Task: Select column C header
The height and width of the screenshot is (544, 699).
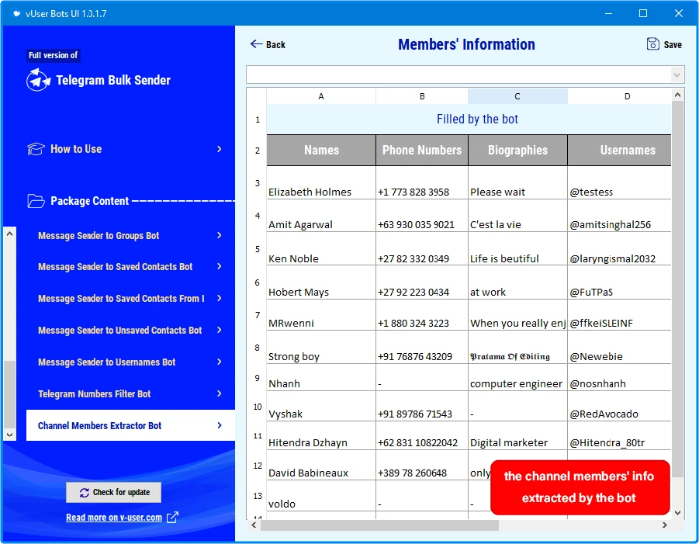Action: point(517,96)
